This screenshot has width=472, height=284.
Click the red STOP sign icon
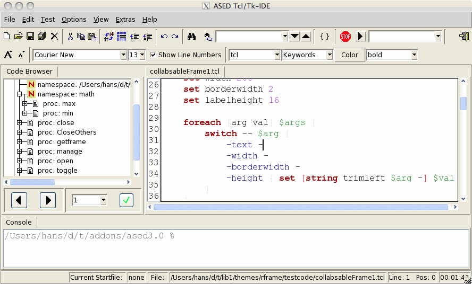tap(345, 37)
